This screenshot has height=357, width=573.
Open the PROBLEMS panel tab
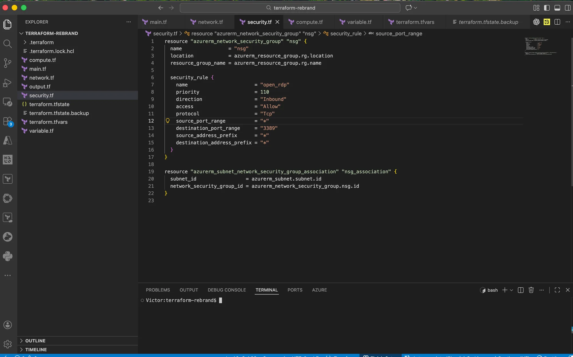158,290
